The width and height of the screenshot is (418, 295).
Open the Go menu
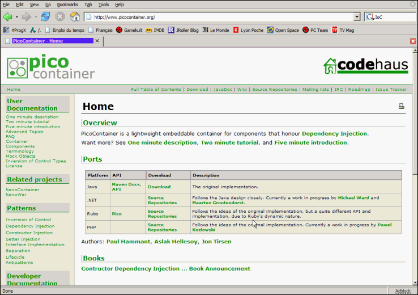tap(48, 5)
